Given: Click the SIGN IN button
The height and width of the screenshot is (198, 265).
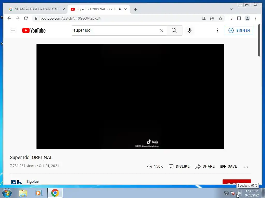Looking at the screenshot, I should coord(239,30).
